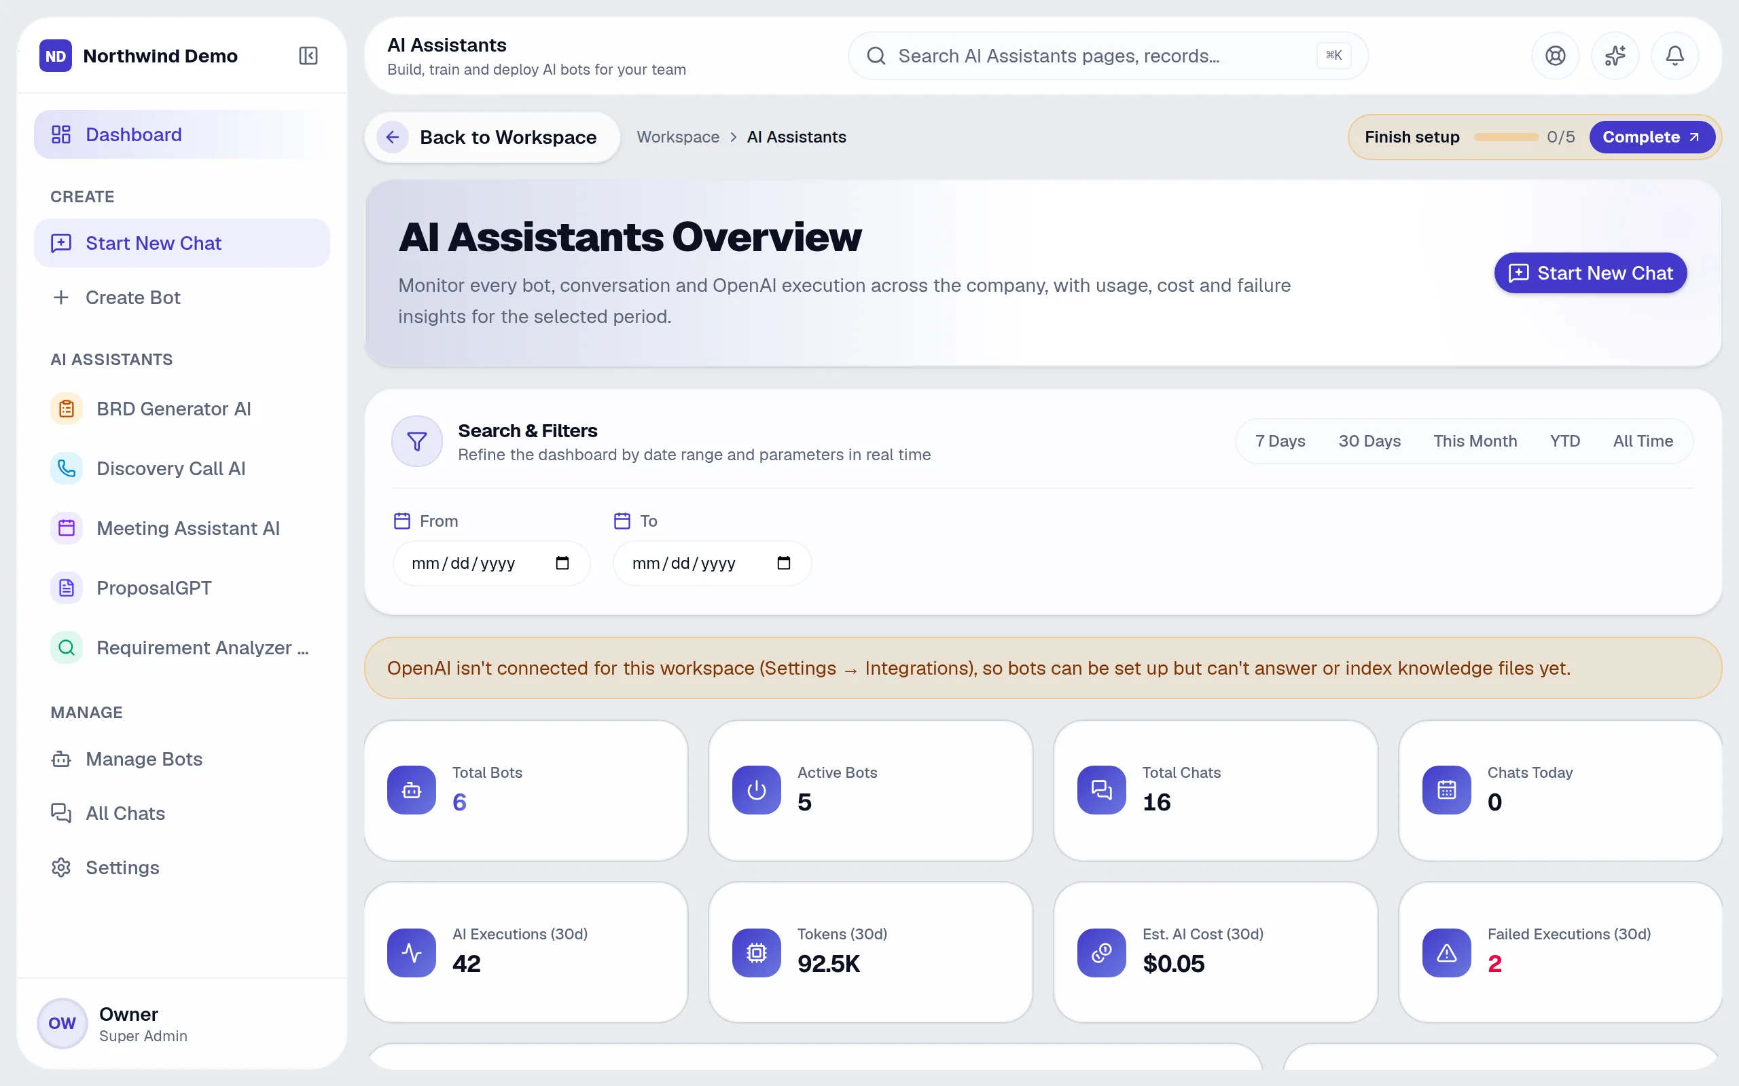
Task: Open the From date calendar picker
Action: point(562,563)
